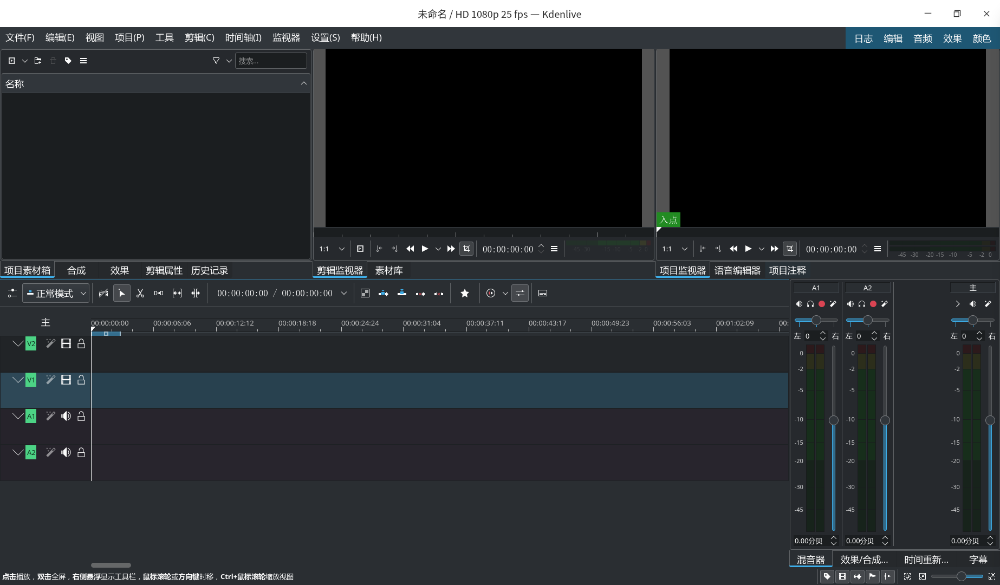The image size is (1000, 585).
Task: Open the 时间轴 menu
Action: tap(243, 37)
